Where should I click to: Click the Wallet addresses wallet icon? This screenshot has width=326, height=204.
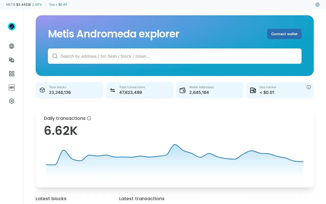[183, 90]
